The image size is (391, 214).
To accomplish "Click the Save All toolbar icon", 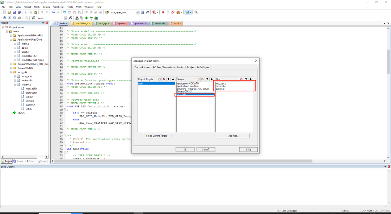I will point(19,12).
